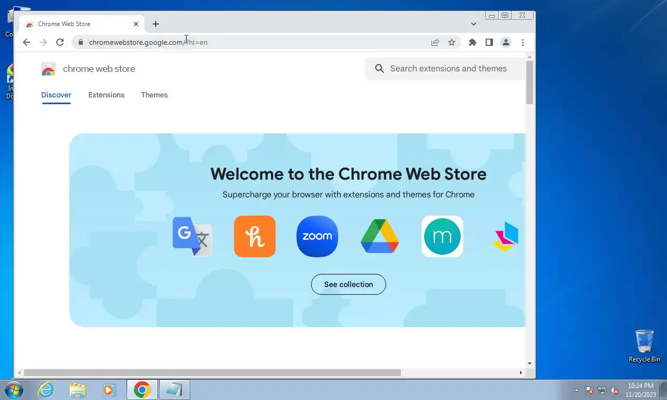The height and width of the screenshot is (400, 667).
Task: Click the horizontal scrollbar left arrow
Action: point(20,372)
